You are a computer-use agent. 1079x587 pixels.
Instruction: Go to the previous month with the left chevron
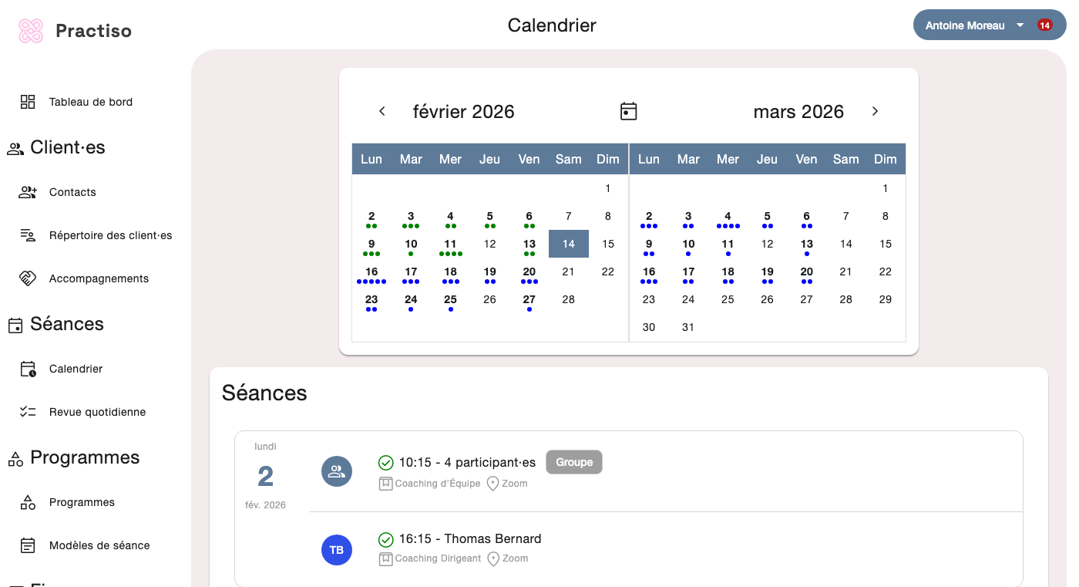pyautogui.click(x=382, y=110)
